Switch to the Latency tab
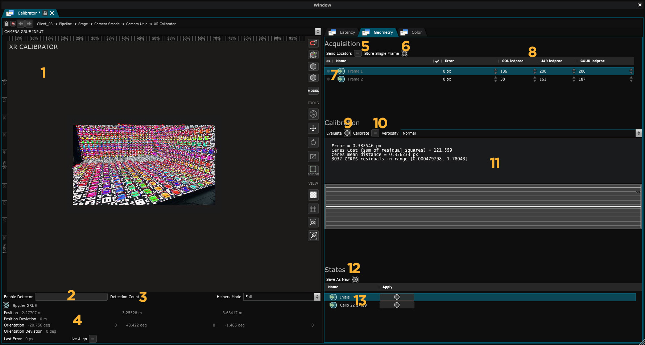The width and height of the screenshot is (645, 345). click(343, 32)
